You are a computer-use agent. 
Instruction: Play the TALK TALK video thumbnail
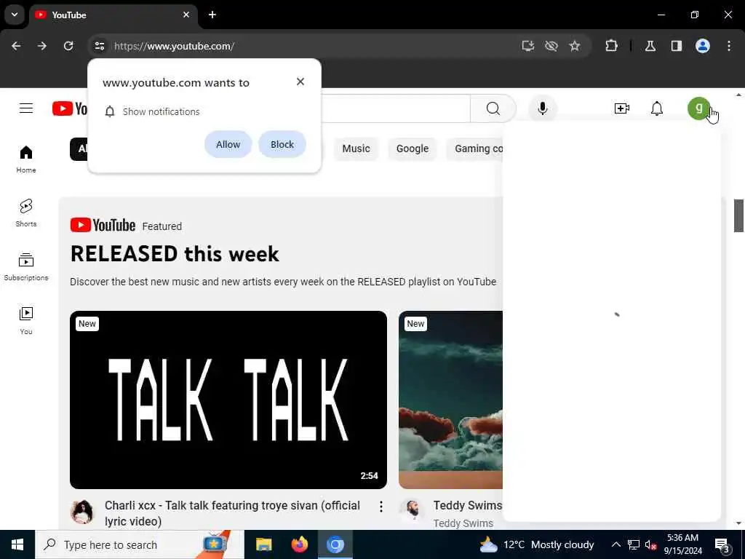coord(228,400)
